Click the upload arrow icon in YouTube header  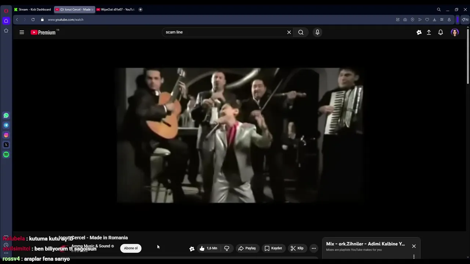point(429,32)
